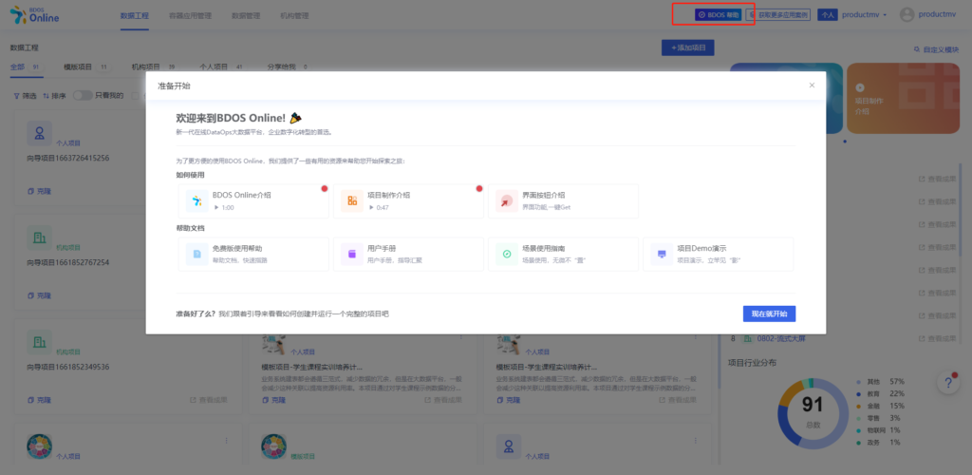
Task: Click the 现在就开始 button
Action: [x=769, y=313]
